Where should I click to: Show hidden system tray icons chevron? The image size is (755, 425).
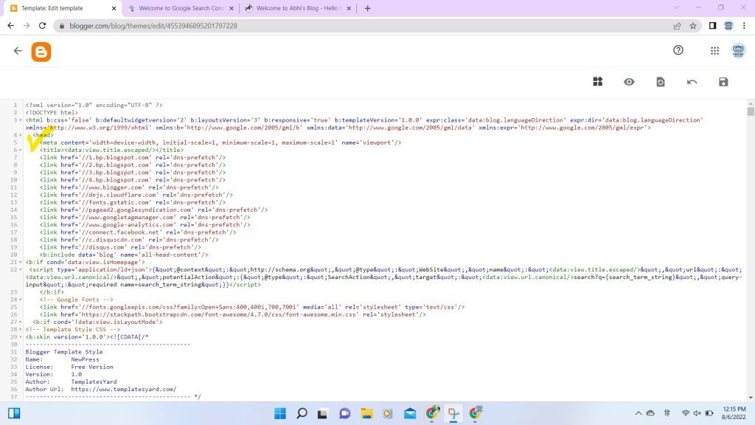(638, 413)
